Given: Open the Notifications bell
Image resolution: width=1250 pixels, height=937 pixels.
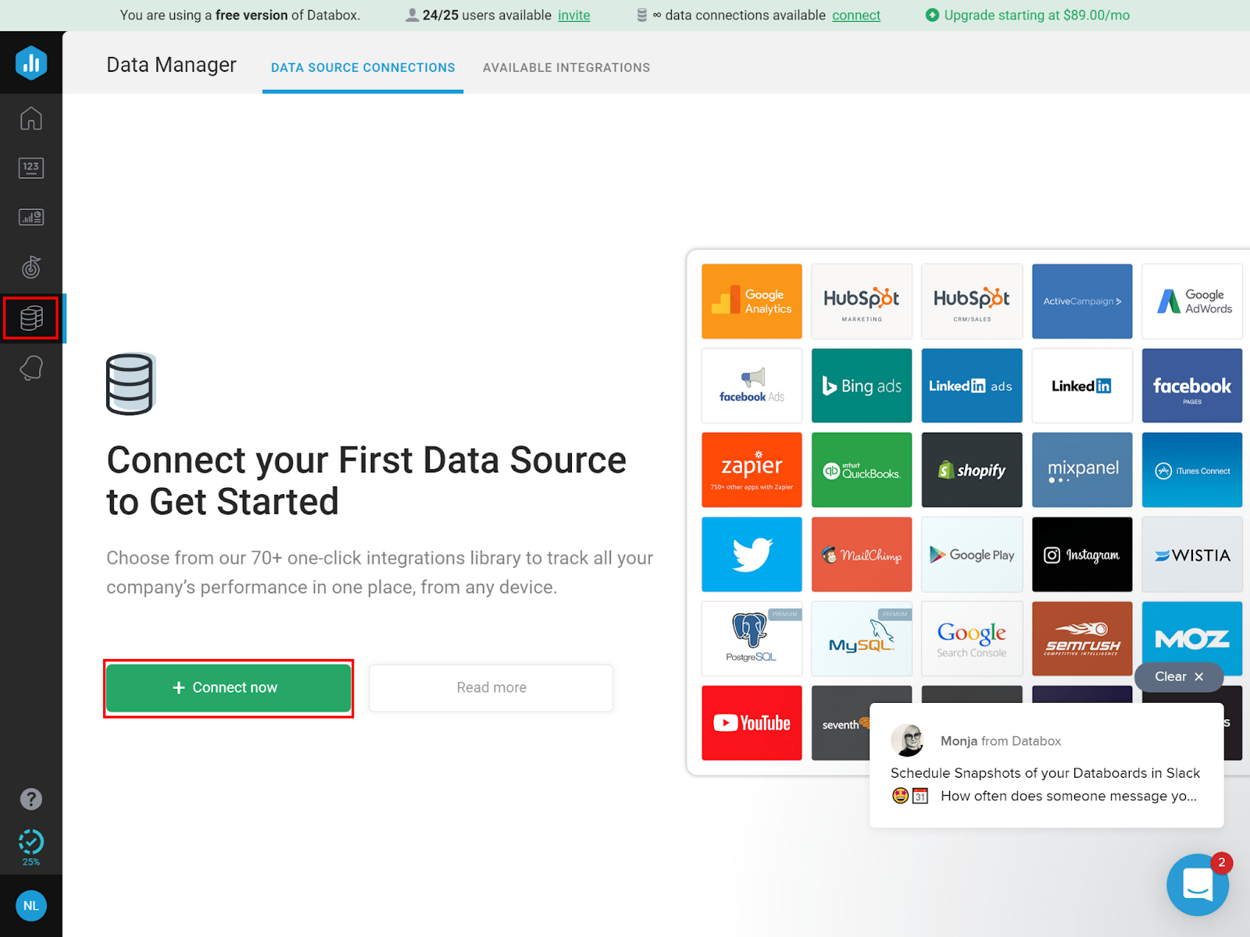Looking at the screenshot, I should coord(31,367).
